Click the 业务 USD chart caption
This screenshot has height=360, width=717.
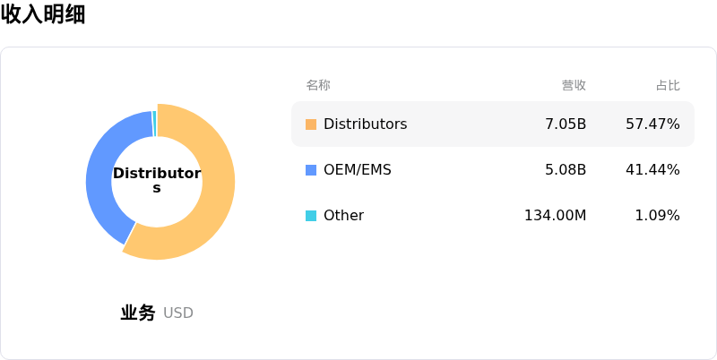[157, 313]
